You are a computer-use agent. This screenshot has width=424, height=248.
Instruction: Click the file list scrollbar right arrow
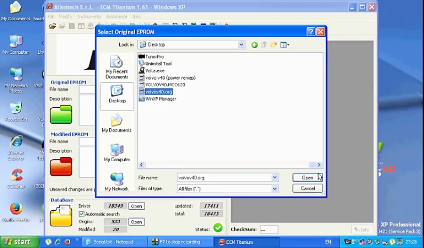tap(319, 165)
